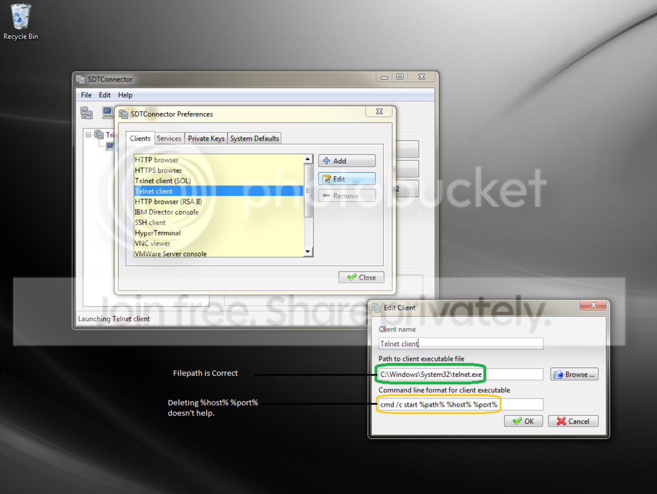Open Edit menu in SDTConnector
The width and height of the screenshot is (657, 494).
point(105,95)
